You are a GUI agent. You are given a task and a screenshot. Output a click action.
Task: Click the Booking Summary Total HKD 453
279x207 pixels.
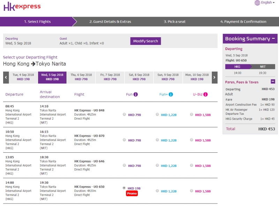[x=266, y=129]
